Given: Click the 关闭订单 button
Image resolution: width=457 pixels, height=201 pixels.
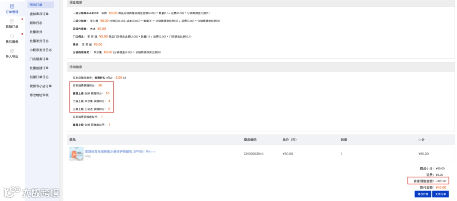Looking at the screenshot, I should pos(440,194).
